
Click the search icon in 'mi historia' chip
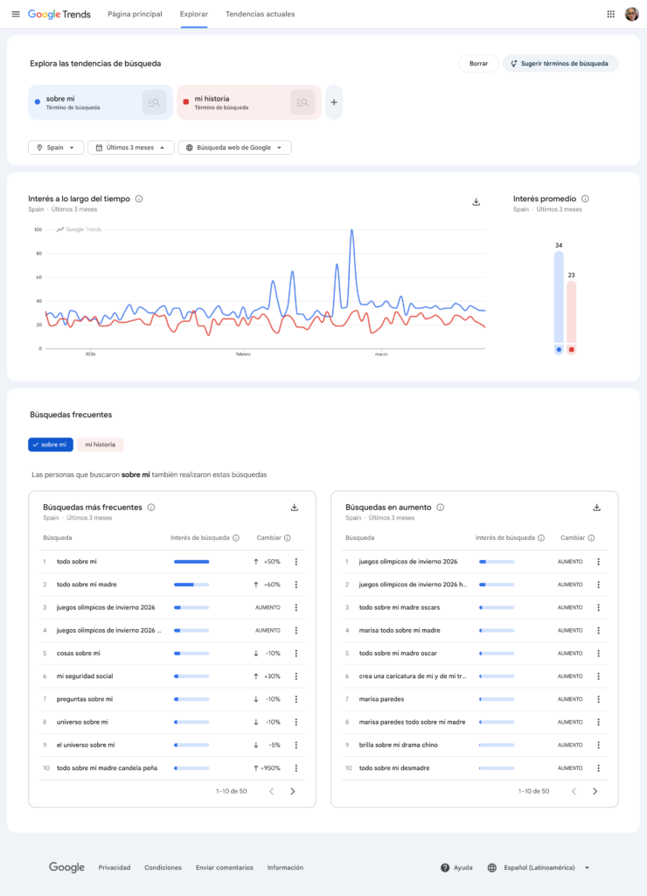click(303, 102)
